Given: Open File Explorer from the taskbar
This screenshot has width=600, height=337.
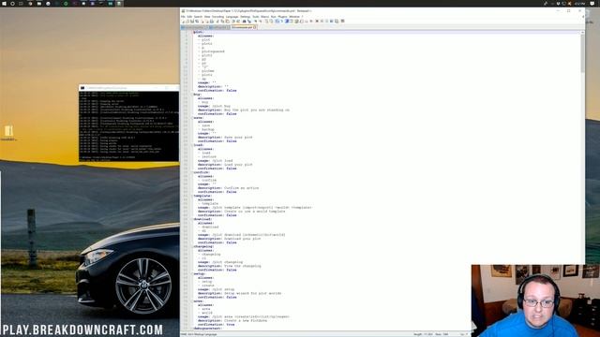Looking at the screenshot, I should (39, 4).
